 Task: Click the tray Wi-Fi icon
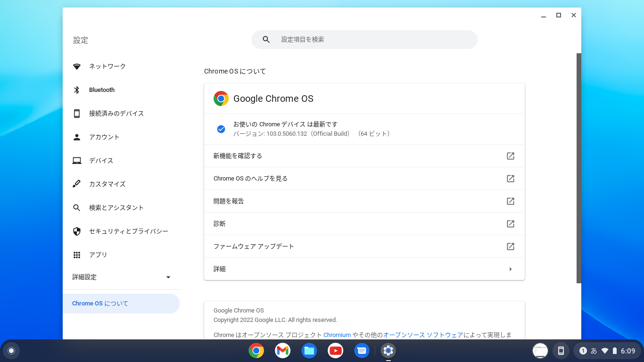point(605,351)
